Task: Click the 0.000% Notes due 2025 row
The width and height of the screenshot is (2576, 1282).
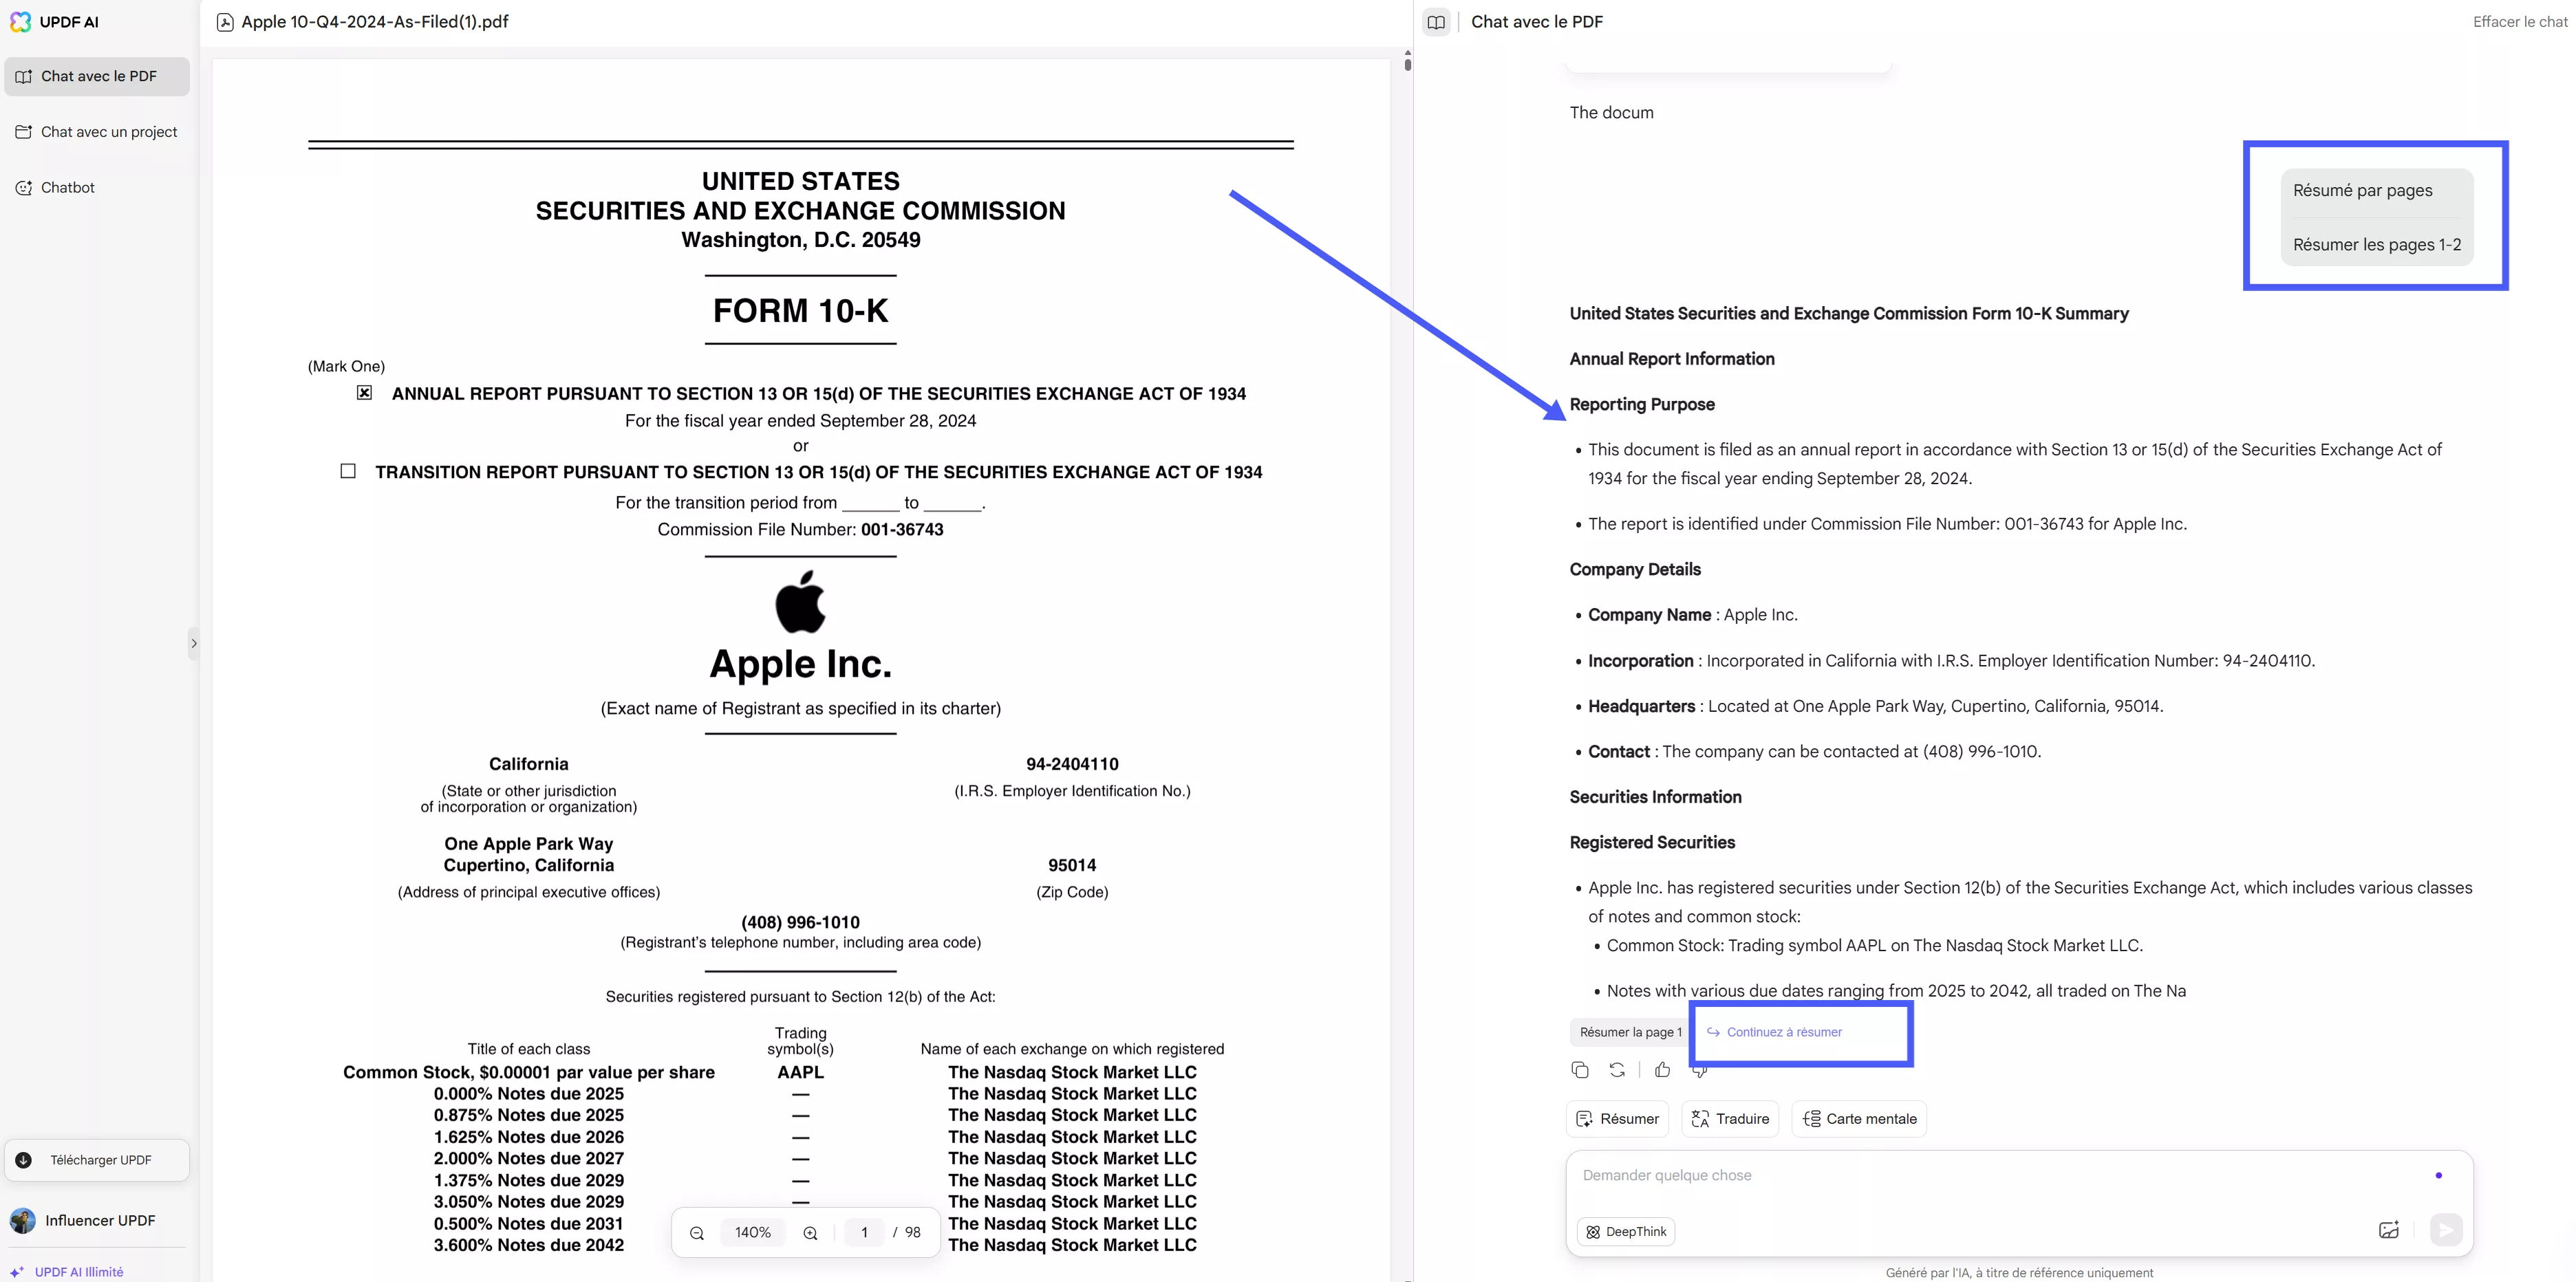Action: coord(528,1094)
